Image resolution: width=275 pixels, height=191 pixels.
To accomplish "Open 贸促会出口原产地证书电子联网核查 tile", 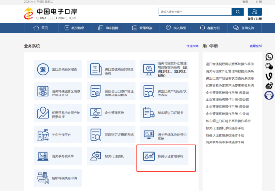I will [x=111, y=91].
